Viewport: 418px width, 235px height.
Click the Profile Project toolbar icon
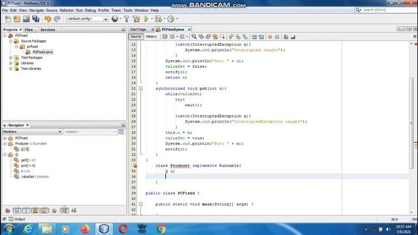[171, 19]
